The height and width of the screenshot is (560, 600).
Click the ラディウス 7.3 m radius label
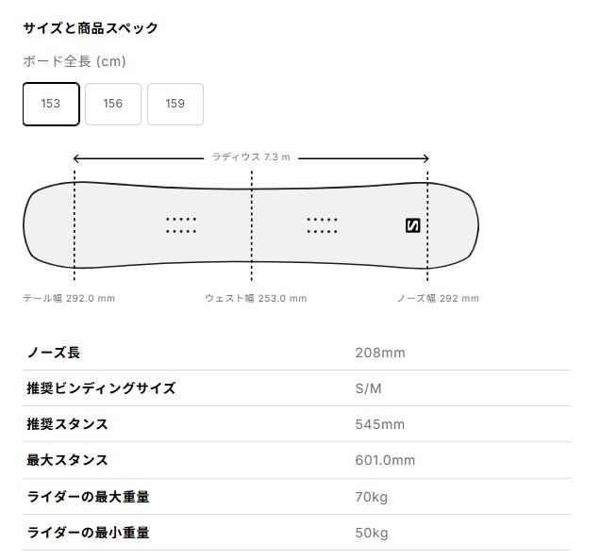click(251, 157)
